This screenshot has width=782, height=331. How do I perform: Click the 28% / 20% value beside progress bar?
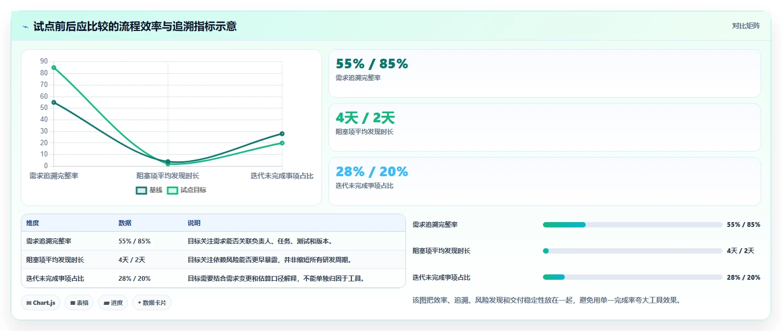tap(743, 277)
